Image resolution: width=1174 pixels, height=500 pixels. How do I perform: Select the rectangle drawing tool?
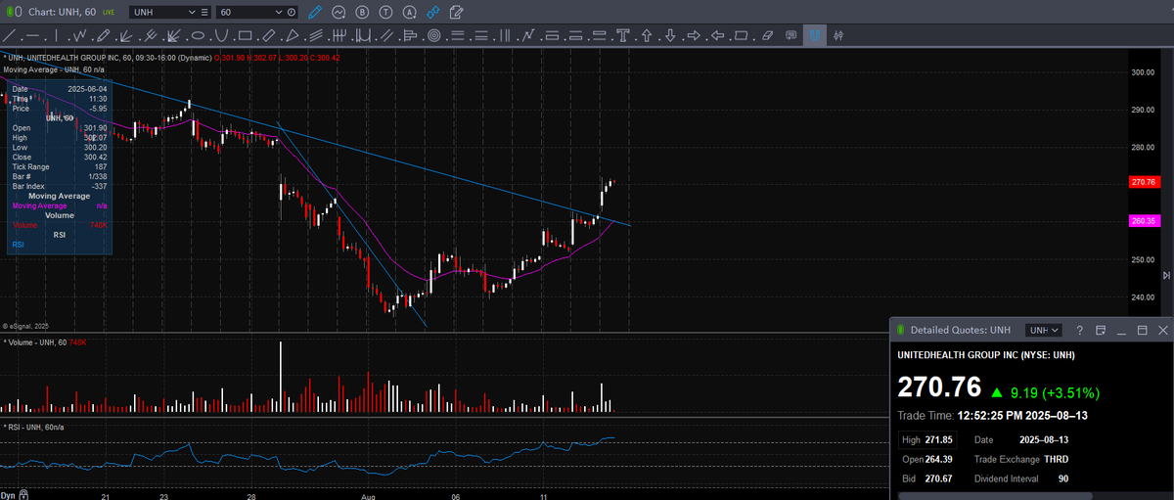tap(245, 36)
